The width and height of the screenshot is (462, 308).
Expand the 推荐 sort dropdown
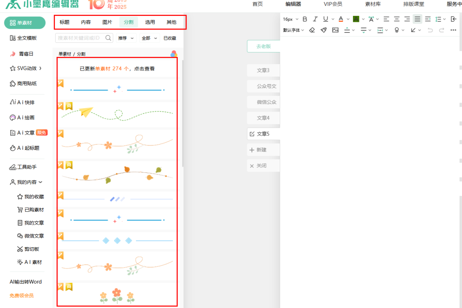[x=126, y=38]
